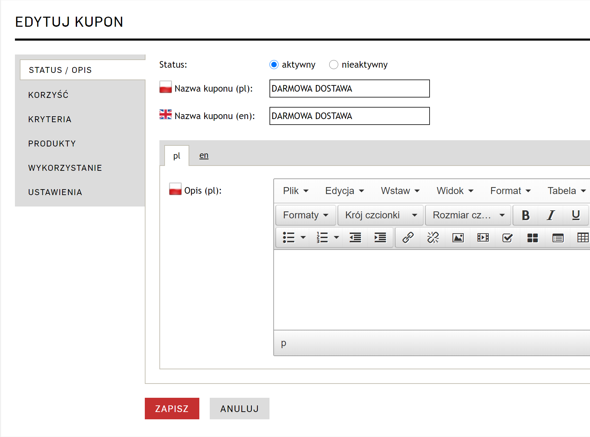Screen dimensions: 590x437
Task: Click the checkbox insert icon in toolbar
Action: click(507, 238)
